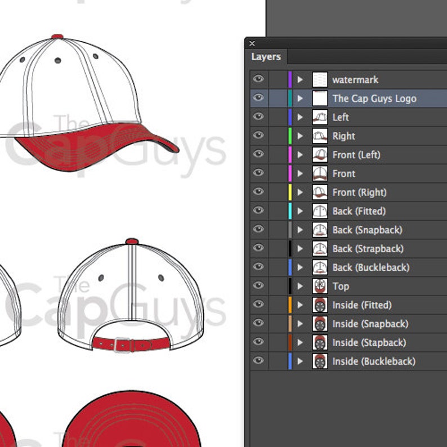Hide the Back (Fitted) layer

pos(258,211)
